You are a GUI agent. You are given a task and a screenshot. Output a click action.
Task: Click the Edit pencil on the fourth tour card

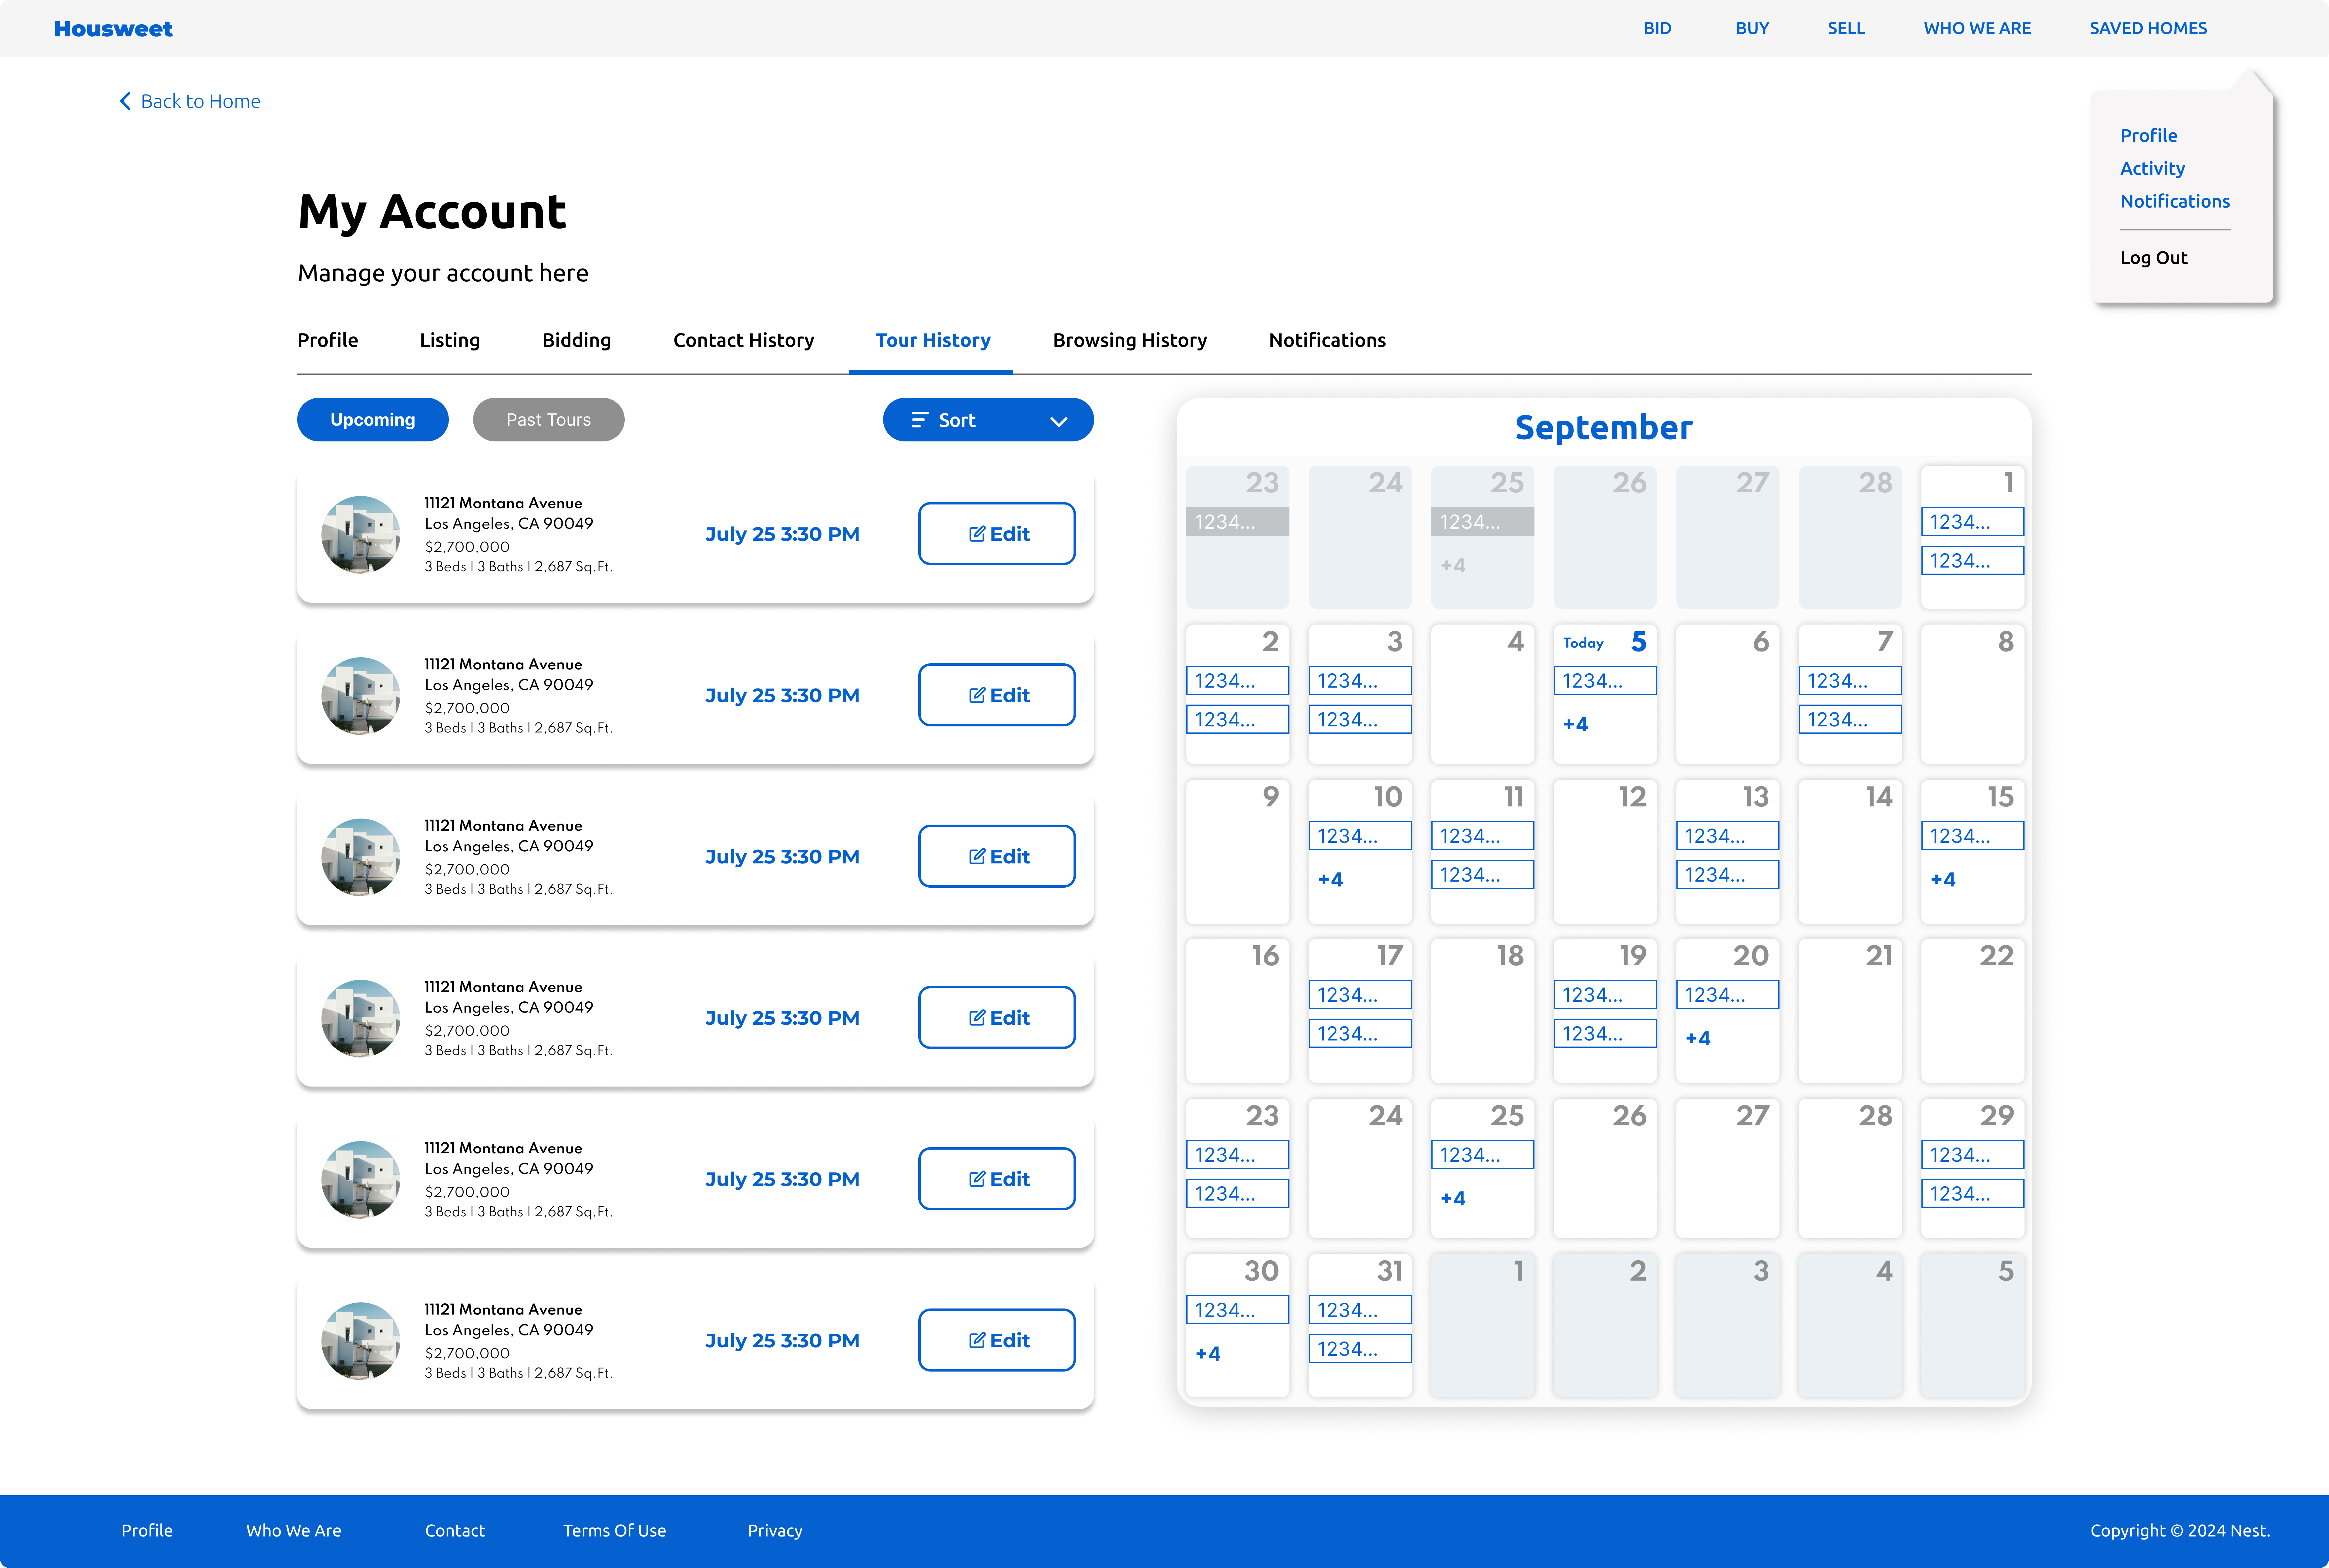[x=977, y=1017]
